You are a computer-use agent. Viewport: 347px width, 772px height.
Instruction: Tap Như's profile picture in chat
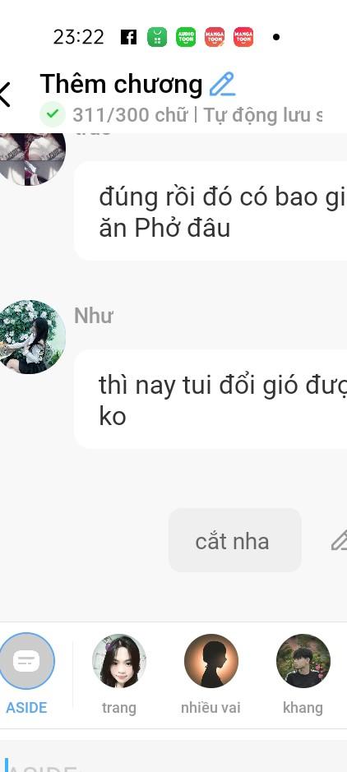coord(31,337)
